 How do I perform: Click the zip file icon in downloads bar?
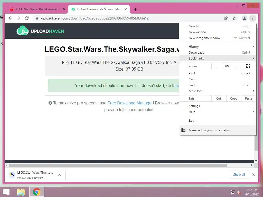point(12,174)
